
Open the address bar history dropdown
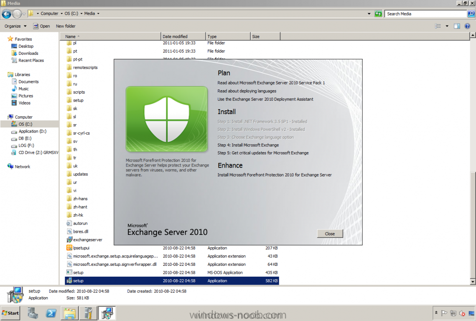(x=369, y=14)
